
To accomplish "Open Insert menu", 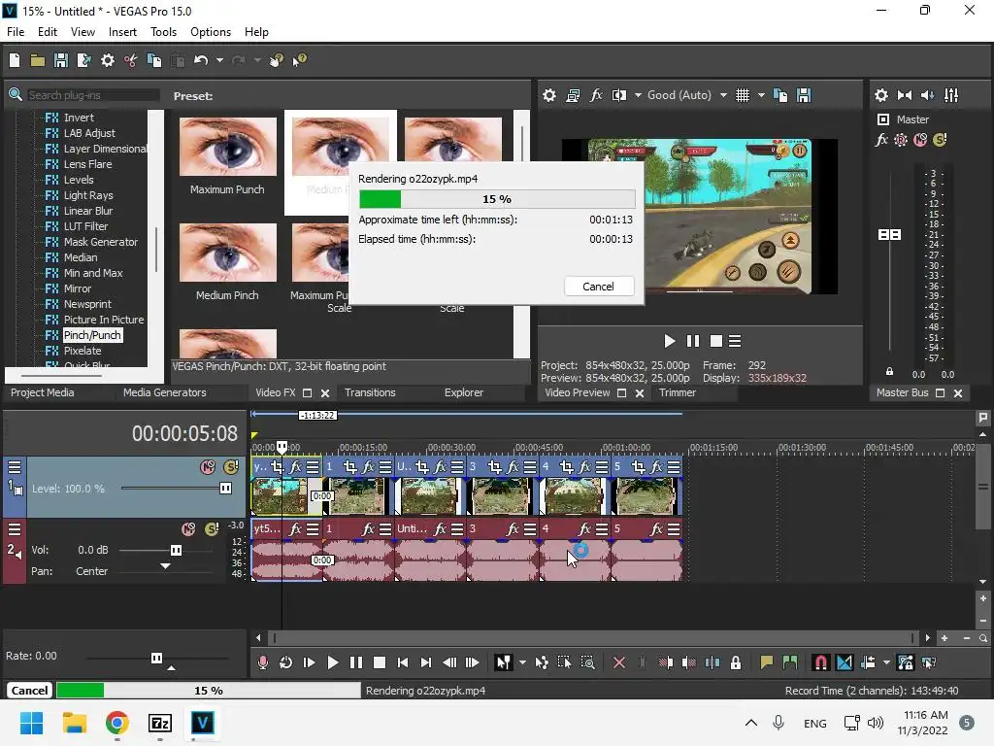I will (x=122, y=32).
